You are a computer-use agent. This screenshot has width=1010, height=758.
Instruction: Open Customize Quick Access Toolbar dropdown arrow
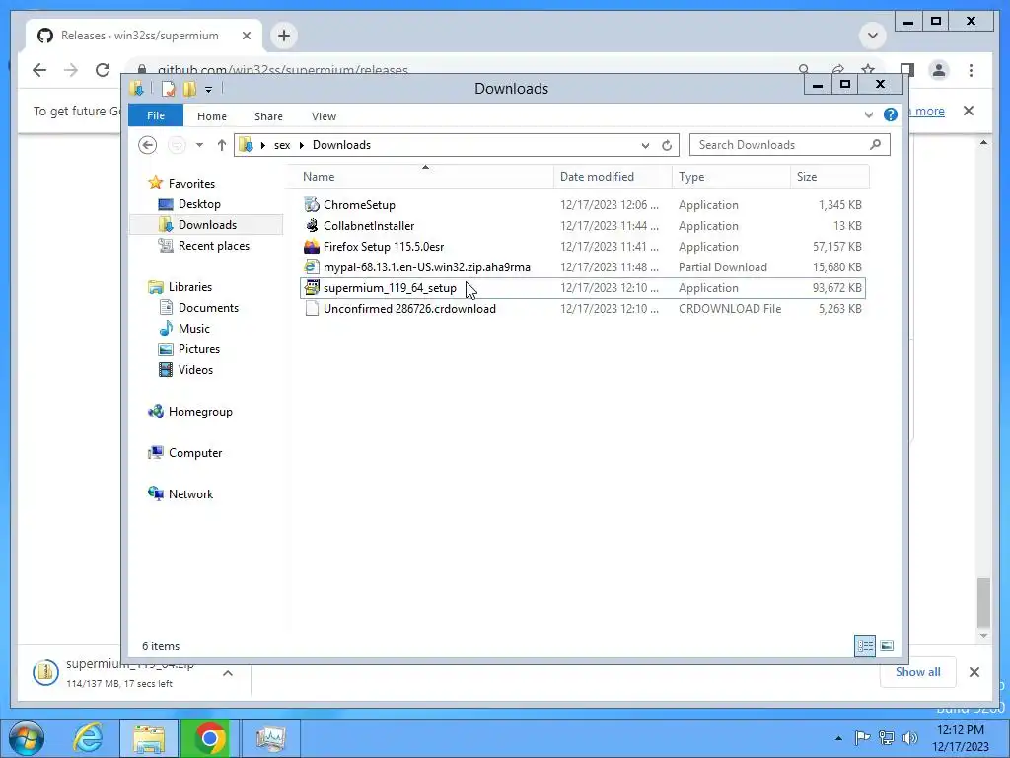click(x=209, y=90)
